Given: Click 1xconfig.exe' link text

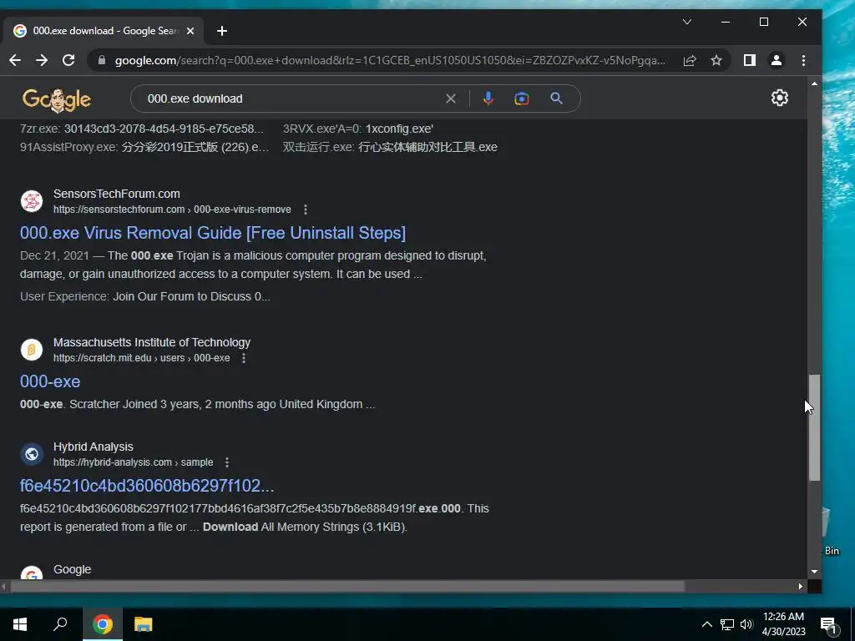Looking at the screenshot, I should click(399, 129).
